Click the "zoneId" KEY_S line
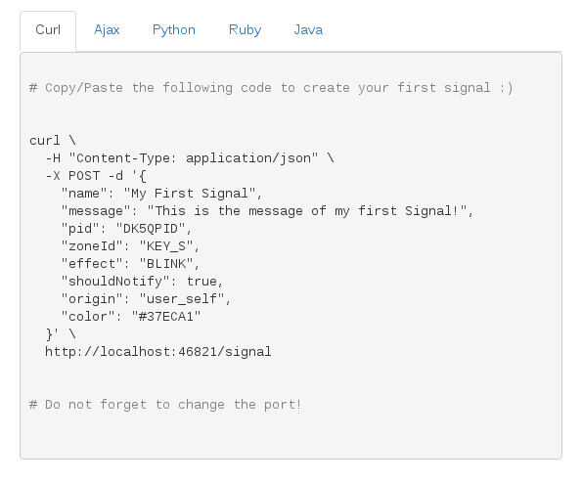582x484 pixels. (x=130, y=246)
